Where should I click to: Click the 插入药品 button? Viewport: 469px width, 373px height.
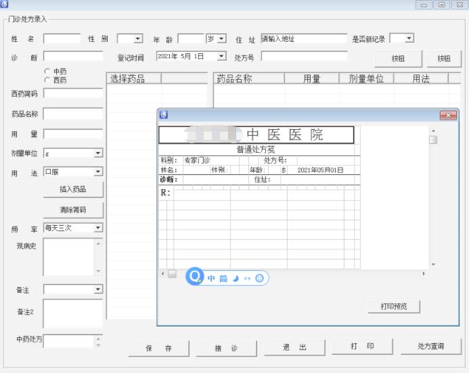pyautogui.click(x=73, y=189)
